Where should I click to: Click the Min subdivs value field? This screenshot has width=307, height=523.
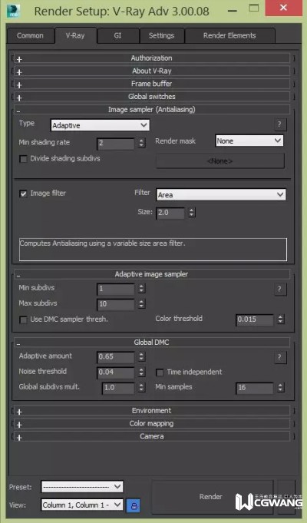[116, 289]
